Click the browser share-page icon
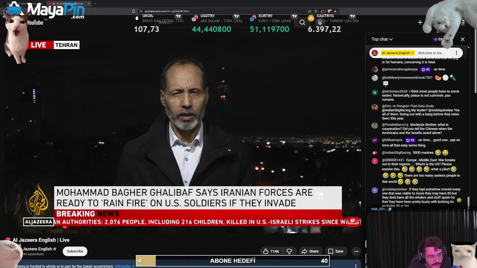The width and height of the screenshot is (477, 268). click(x=322, y=11)
